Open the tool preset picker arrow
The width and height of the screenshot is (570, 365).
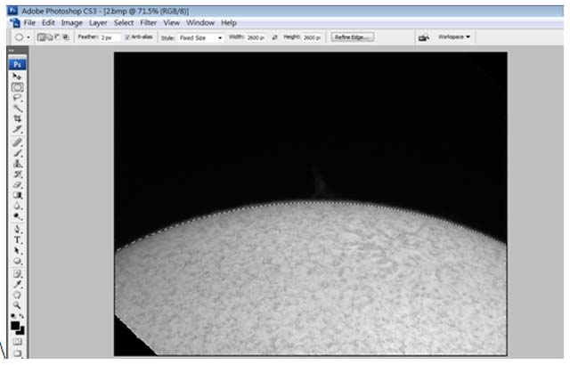(28, 37)
